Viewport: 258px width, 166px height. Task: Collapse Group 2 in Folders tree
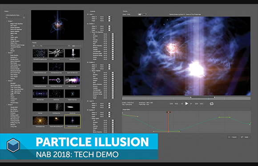click(7, 53)
